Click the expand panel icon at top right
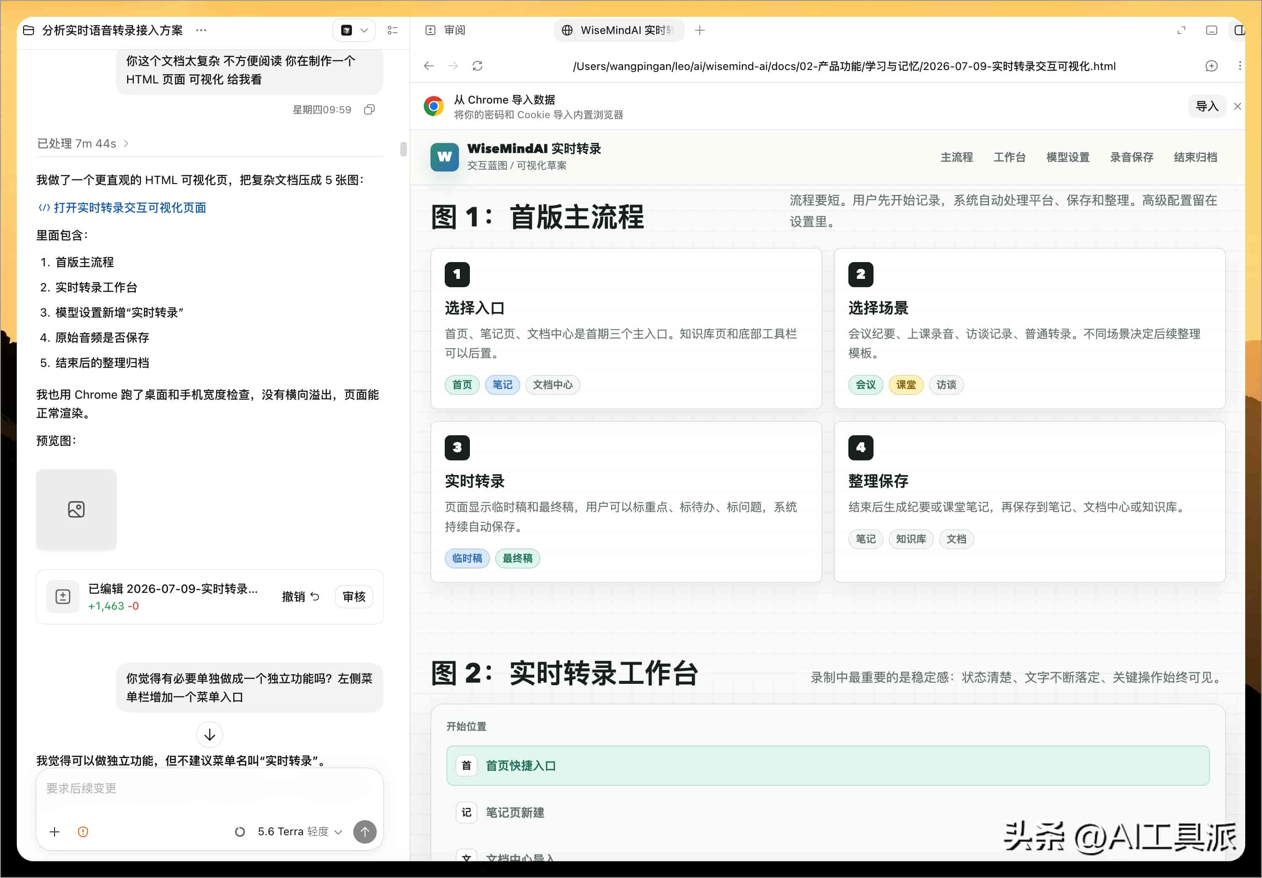 [x=1181, y=30]
